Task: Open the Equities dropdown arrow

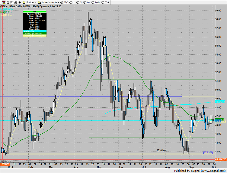Action: point(36,2)
